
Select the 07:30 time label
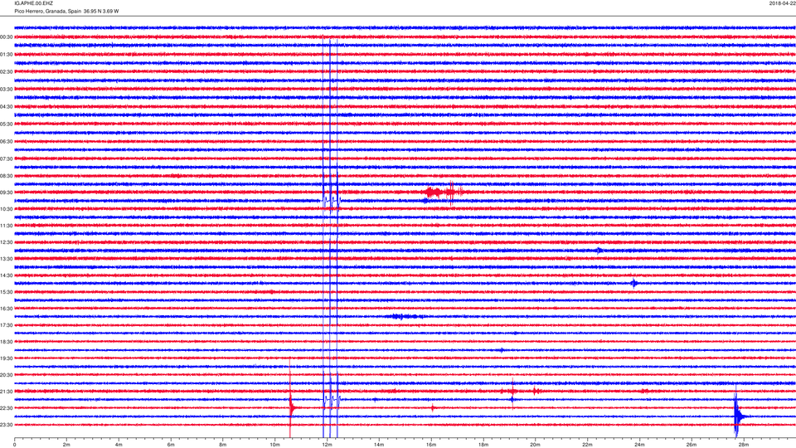tap(7, 158)
